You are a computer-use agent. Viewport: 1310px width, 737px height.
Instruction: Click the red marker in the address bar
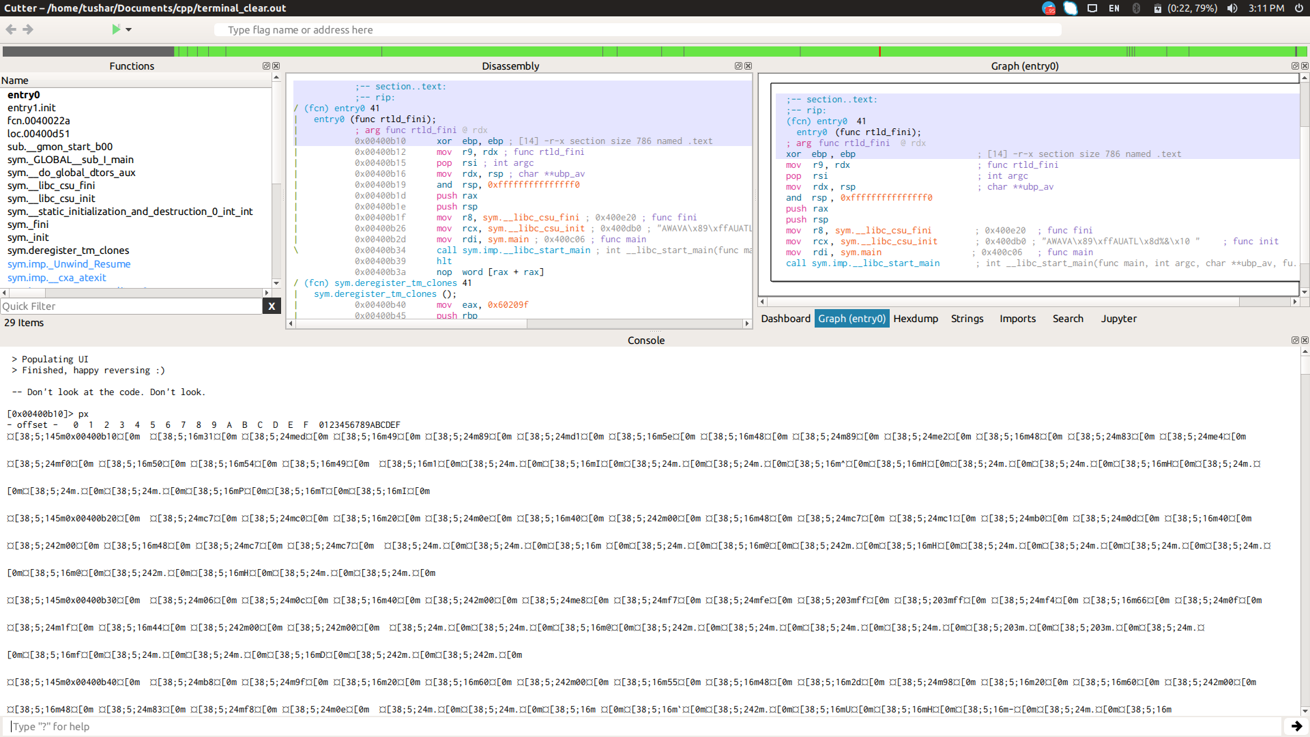point(879,51)
